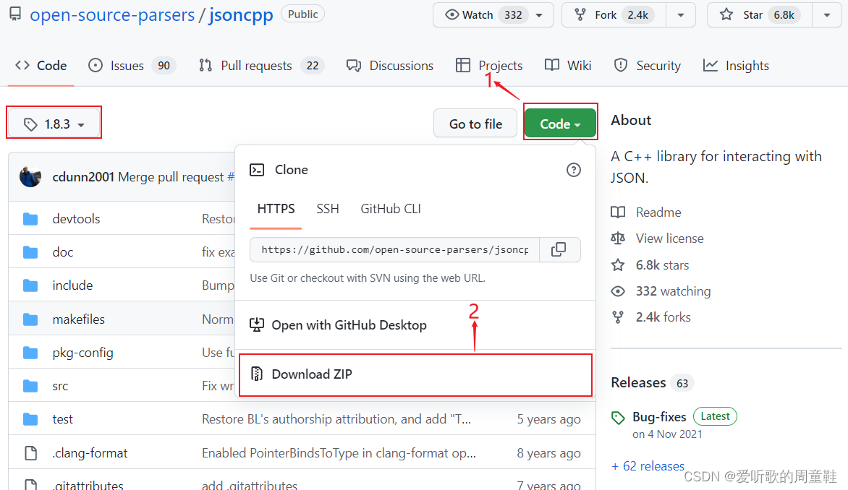The width and height of the screenshot is (848, 490).
Task: Open the 2.4k forks link
Action: (x=663, y=317)
